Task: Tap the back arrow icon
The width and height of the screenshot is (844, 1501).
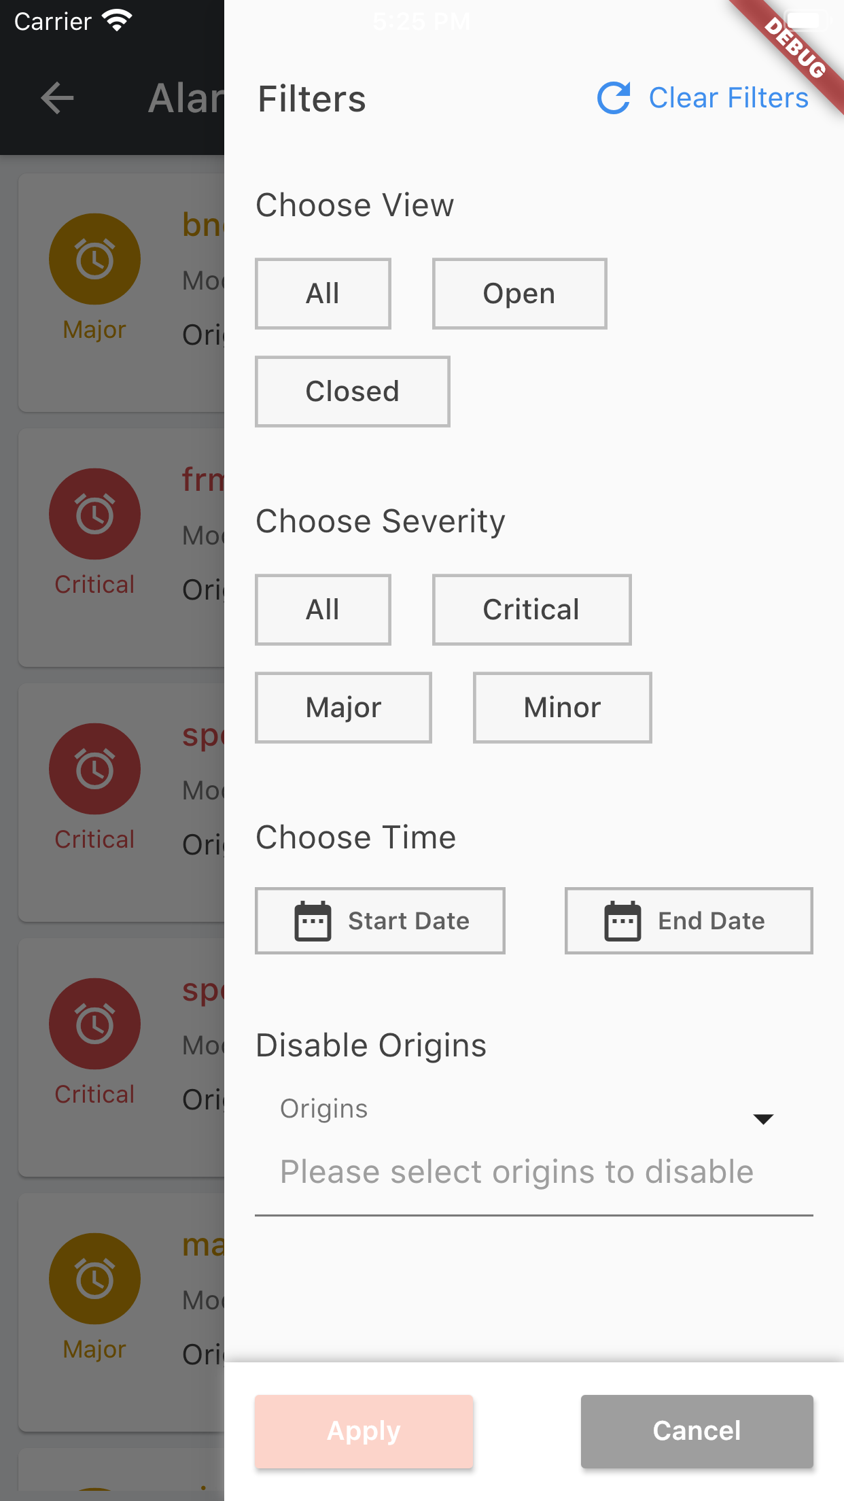Action: click(57, 98)
